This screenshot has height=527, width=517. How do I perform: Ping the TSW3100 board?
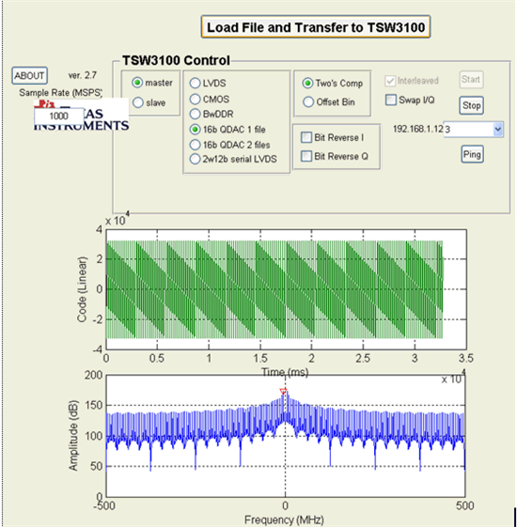472,154
